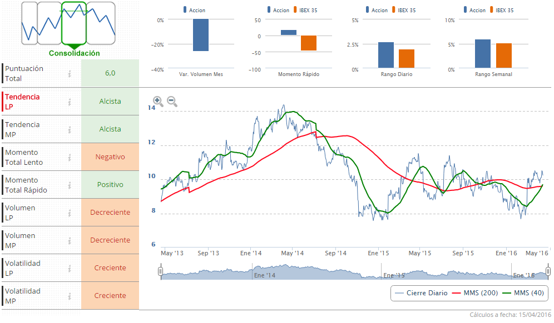This screenshot has height=323, width=554.
Task: Click info icon beside Puntuación Total
Action: coord(70,74)
